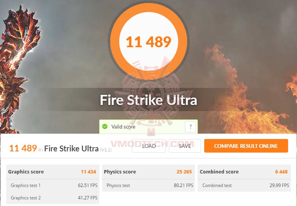Select the Combined score header row

(x=244, y=172)
